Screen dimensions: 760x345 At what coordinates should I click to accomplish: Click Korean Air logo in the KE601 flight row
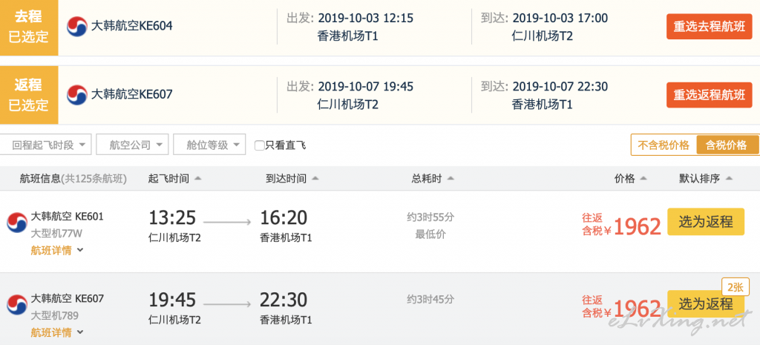click(x=17, y=223)
